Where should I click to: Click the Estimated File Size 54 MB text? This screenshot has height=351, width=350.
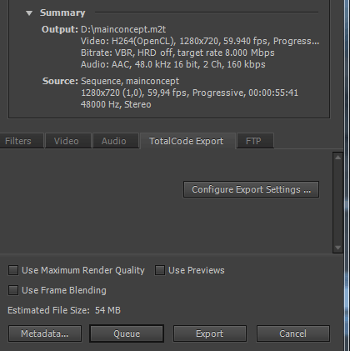pyautogui.click(x=64, y=310)
